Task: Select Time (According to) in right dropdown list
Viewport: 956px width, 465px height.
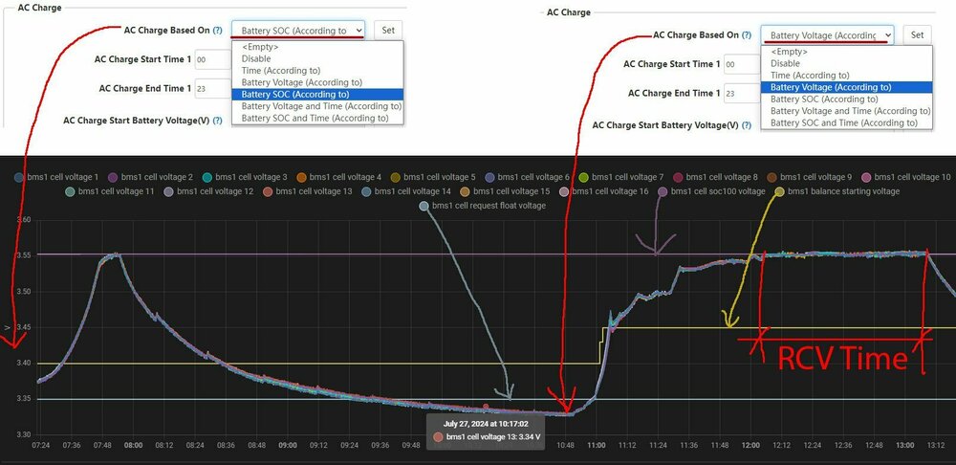Action: [810, 75]
